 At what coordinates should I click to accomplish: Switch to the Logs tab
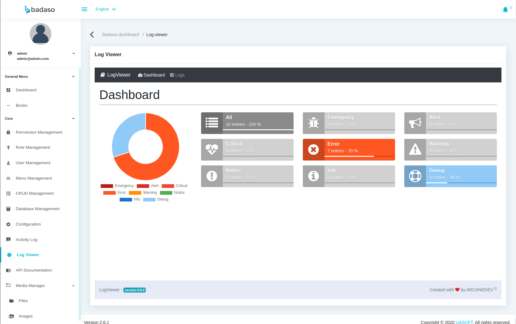click(177, 75)
